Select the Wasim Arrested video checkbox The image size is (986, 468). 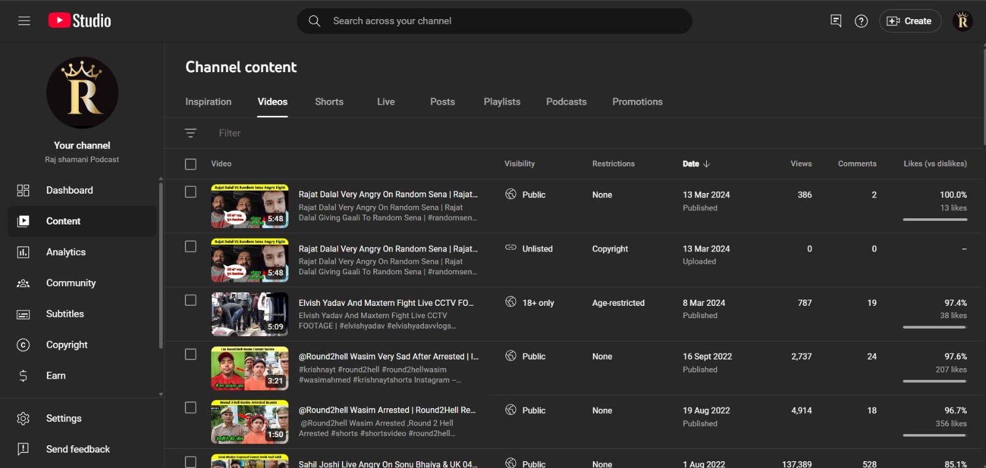(x=190, y=408)
